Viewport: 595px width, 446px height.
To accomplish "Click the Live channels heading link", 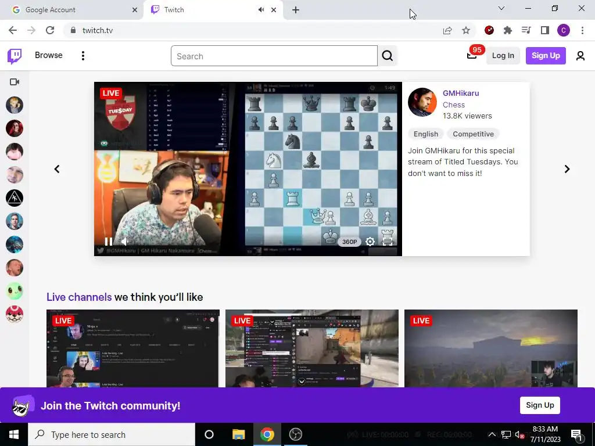I will (x=79, y=297).
